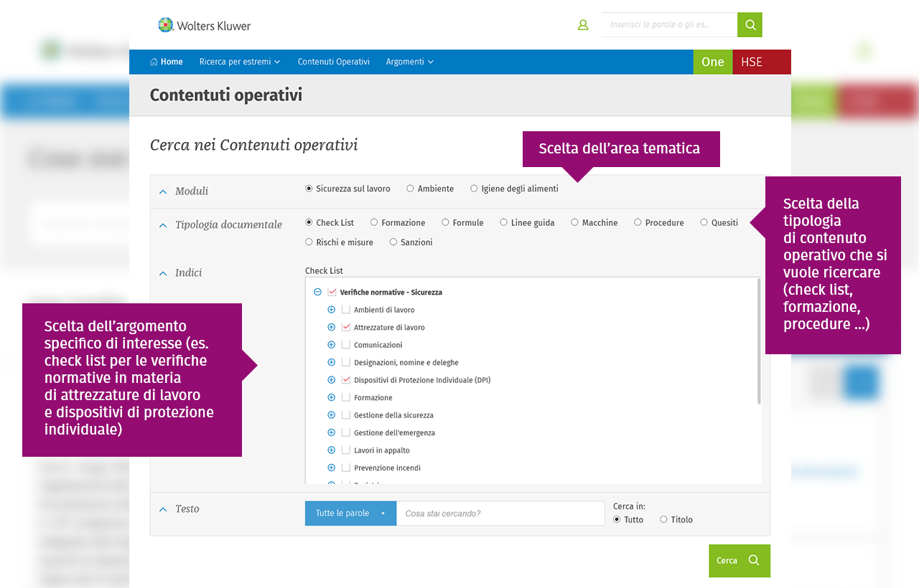Expand the Ambienti di lavoro node
Image resolution: width=919 pixels, height=588 pixels.
(332, 310)
